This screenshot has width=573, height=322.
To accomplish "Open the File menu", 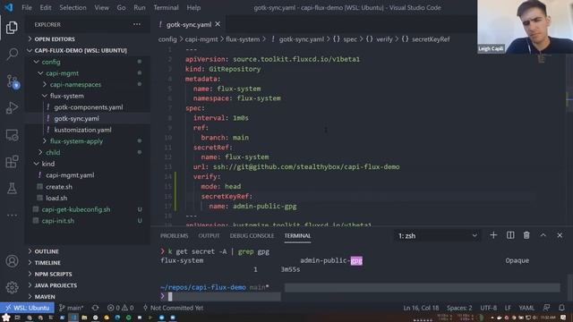I will click(x=27, y=7).
